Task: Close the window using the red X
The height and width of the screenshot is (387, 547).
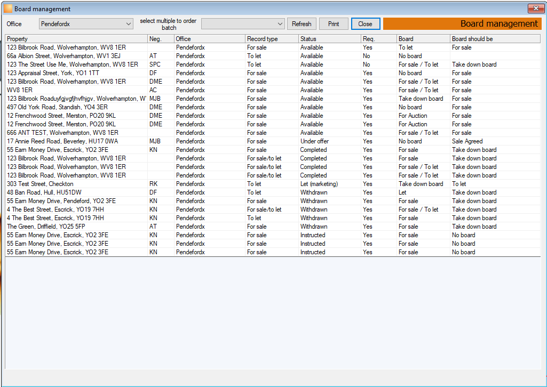Action: [x=536, y=9]
